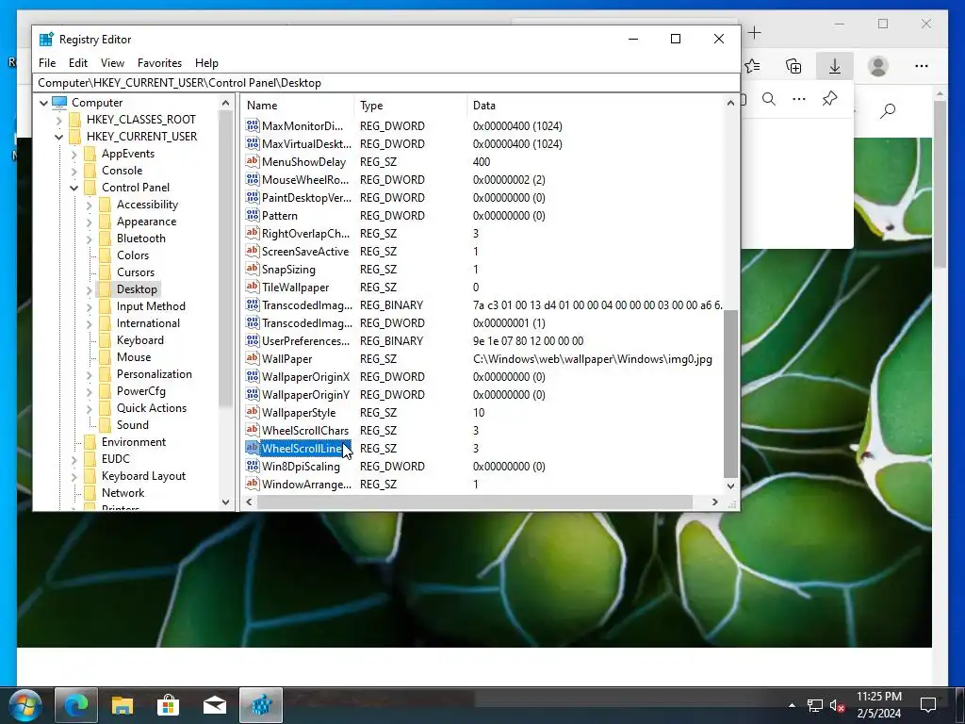
Task: Click the UserPreferences binary value icon
Action: (x=253, y=340)
